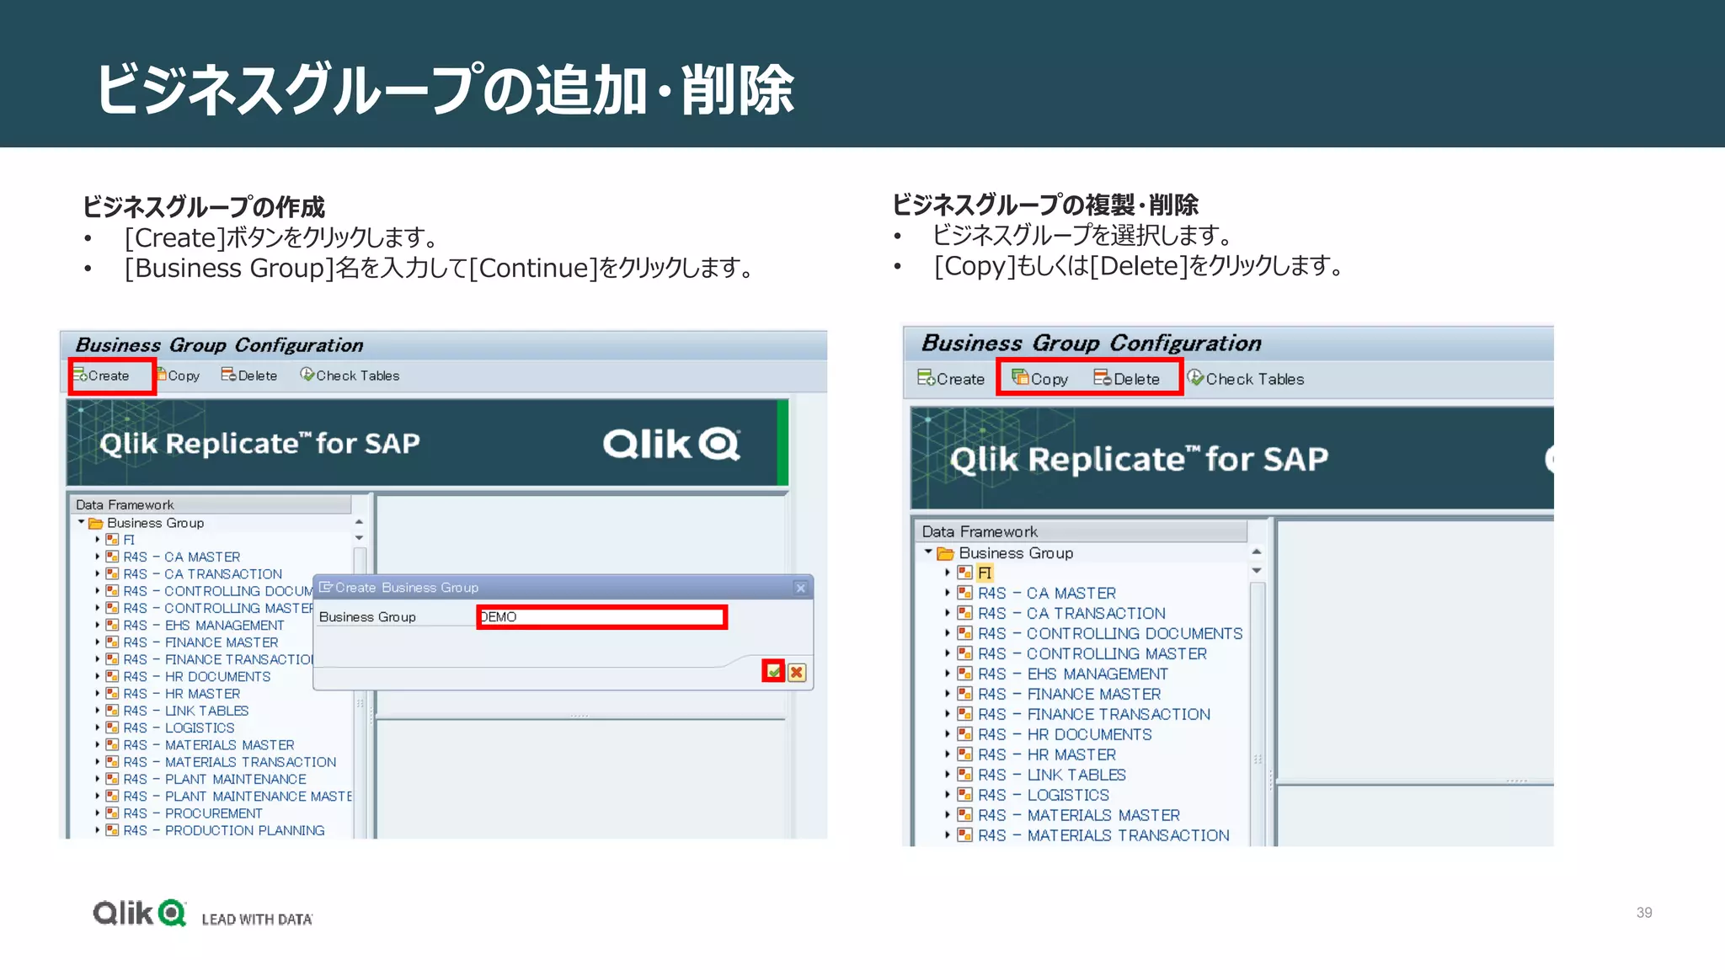1725x970 pixels.
Task: Select R4S - LOGISTICS in left tree
Action: pyautogui.click(x=179, y=728)
